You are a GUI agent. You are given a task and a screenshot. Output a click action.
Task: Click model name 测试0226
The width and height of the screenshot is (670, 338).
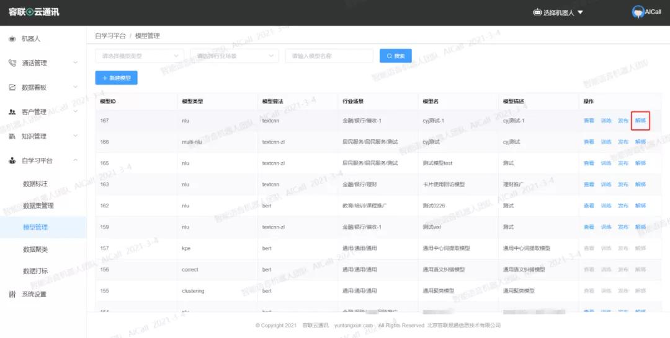(434, 206)
